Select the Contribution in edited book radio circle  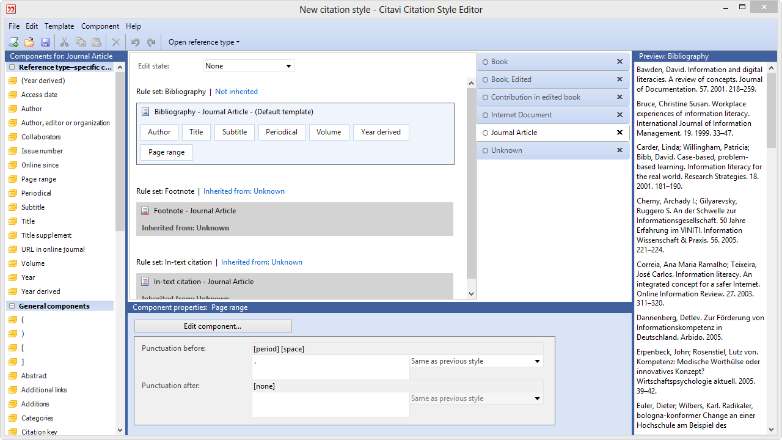pos(485,97)
